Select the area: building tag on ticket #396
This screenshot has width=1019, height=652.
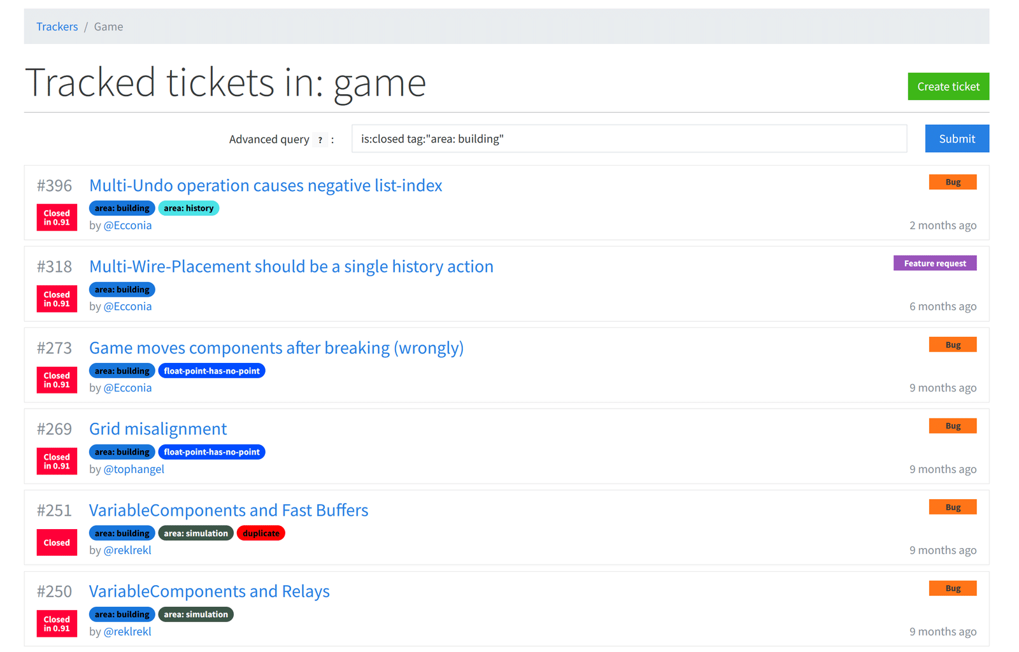pyautogui.click(x=122, y=208)
